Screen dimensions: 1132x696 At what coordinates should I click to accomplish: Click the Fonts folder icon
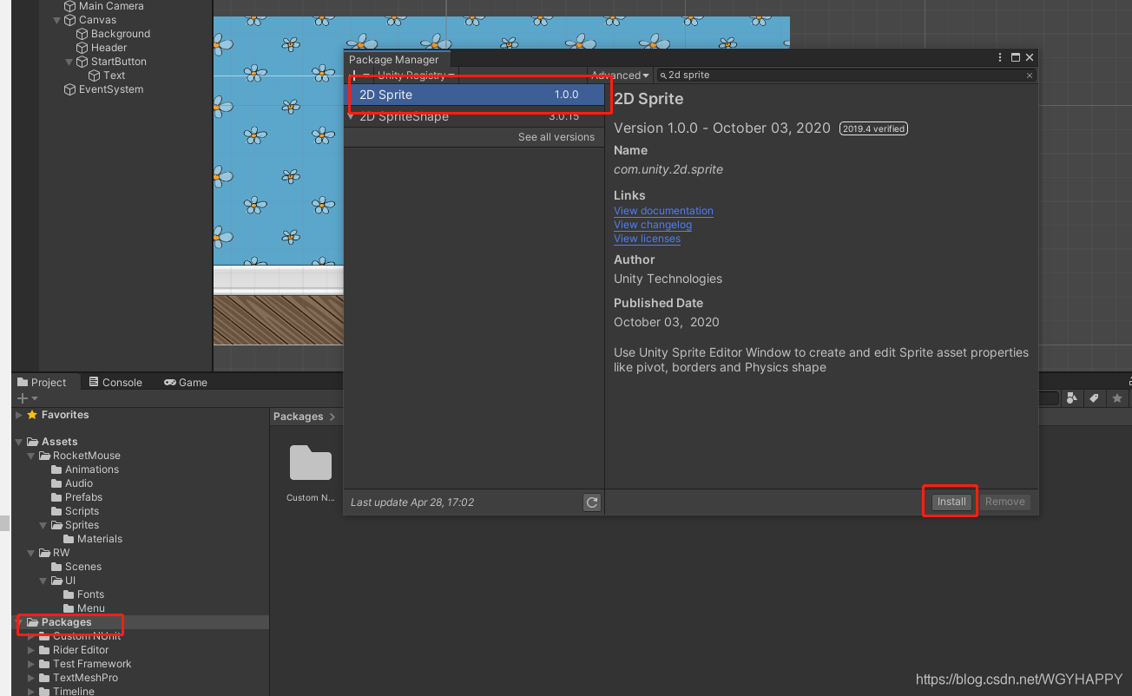pos(69,594)
